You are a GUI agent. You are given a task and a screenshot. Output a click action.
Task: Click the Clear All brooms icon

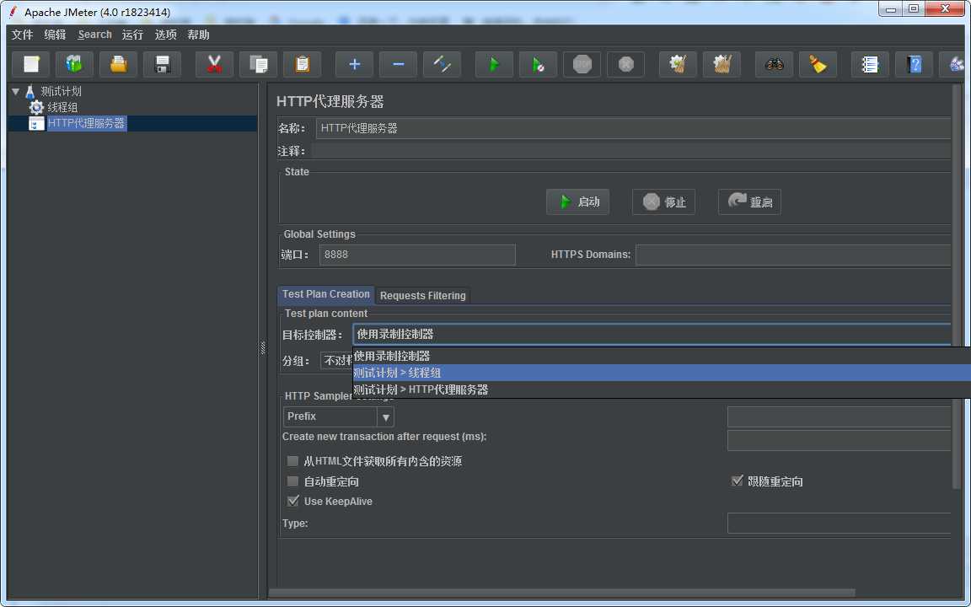[722, 64]
